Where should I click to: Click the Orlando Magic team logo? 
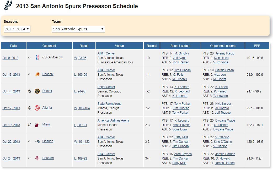tap(37, 141)
